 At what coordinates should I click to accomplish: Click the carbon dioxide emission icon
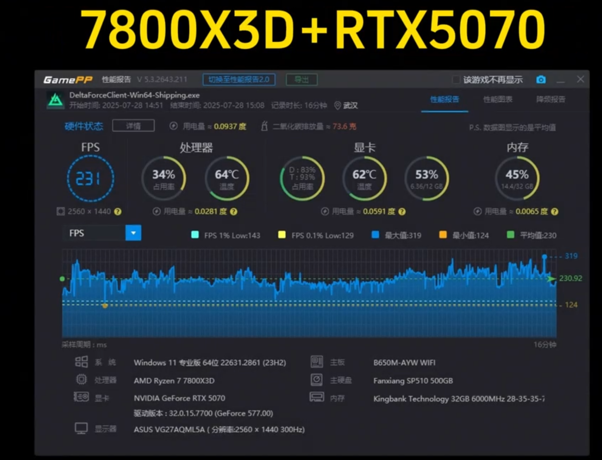pos(264,126)
